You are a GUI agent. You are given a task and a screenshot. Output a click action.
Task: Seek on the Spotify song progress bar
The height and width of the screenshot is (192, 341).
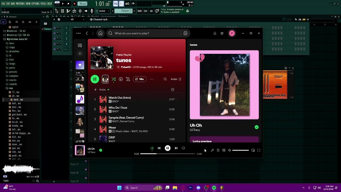[167, 154]
